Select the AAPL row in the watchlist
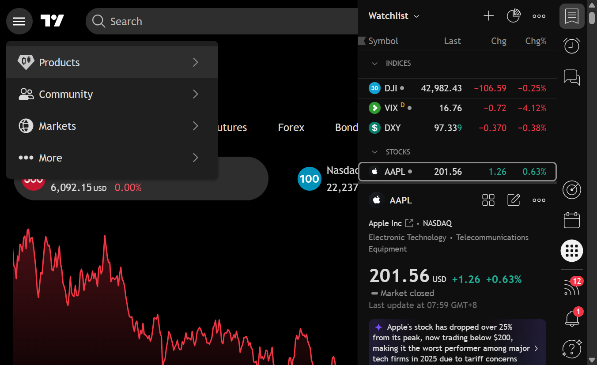Viewport: 597px width, 365px height. pyautogui.click(x=457, y=172)
